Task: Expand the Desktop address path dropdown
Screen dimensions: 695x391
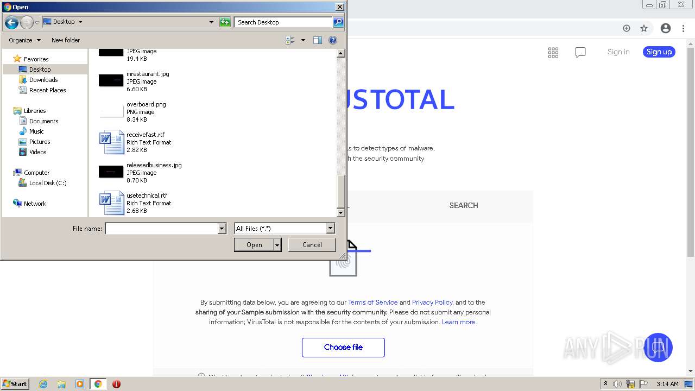Action: pyautogui.click(x=80, y=22)
